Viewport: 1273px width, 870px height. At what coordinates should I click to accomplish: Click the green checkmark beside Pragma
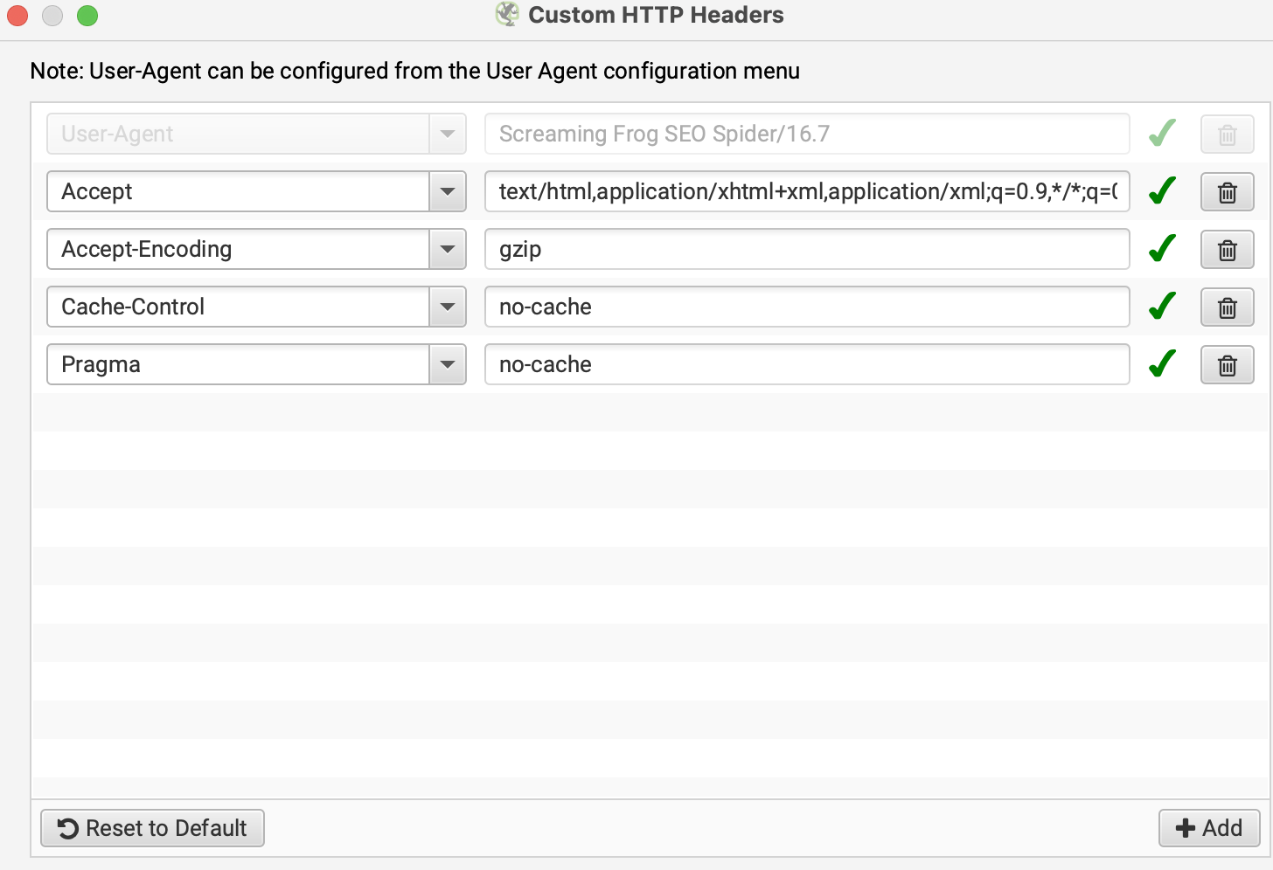pyautogui.click(x=1162, y=363)
